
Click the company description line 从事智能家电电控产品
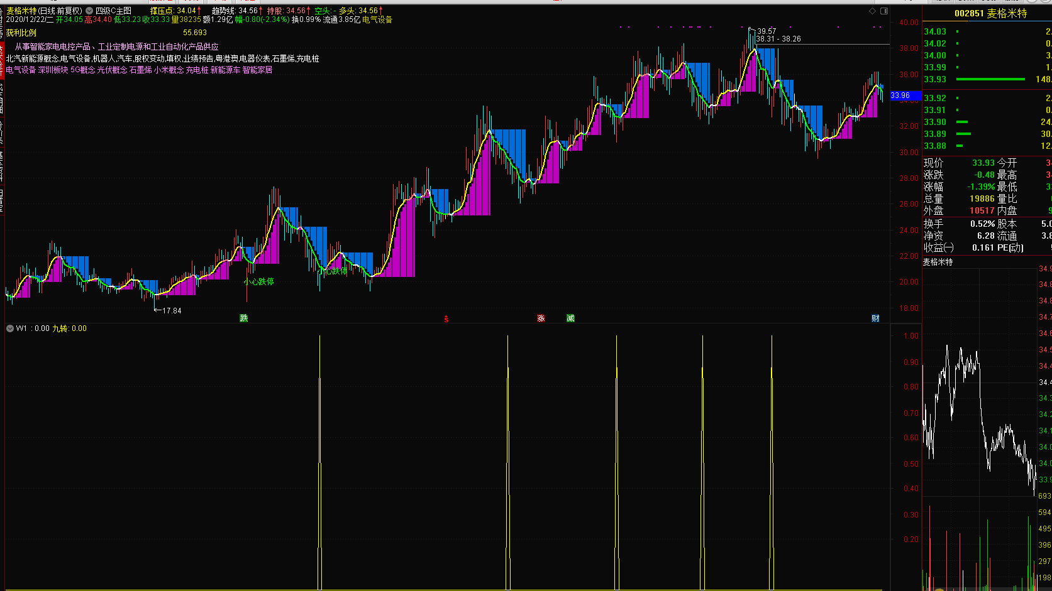click(x=117, y=46)
